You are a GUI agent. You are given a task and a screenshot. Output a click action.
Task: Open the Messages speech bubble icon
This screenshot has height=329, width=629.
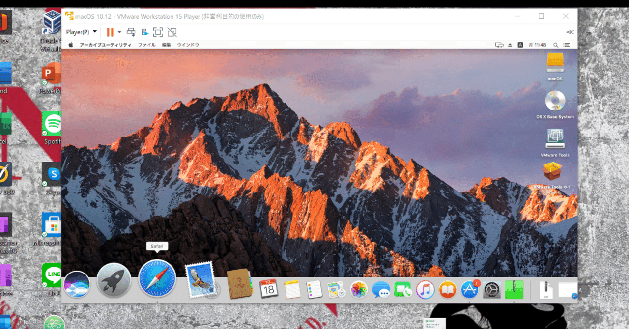(x=381, y=290)
